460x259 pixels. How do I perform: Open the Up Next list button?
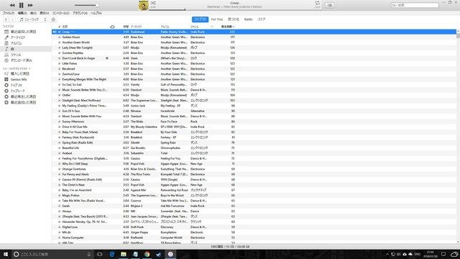329,5
